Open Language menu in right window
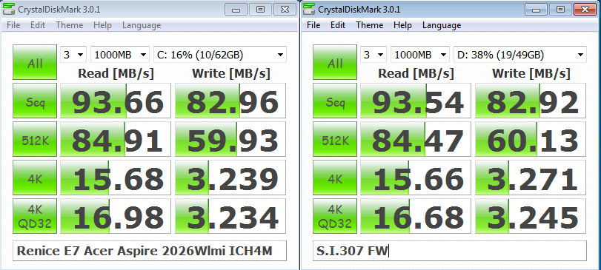Image resolution: width=601 pixels, height=270 pixels. [442, 25]
